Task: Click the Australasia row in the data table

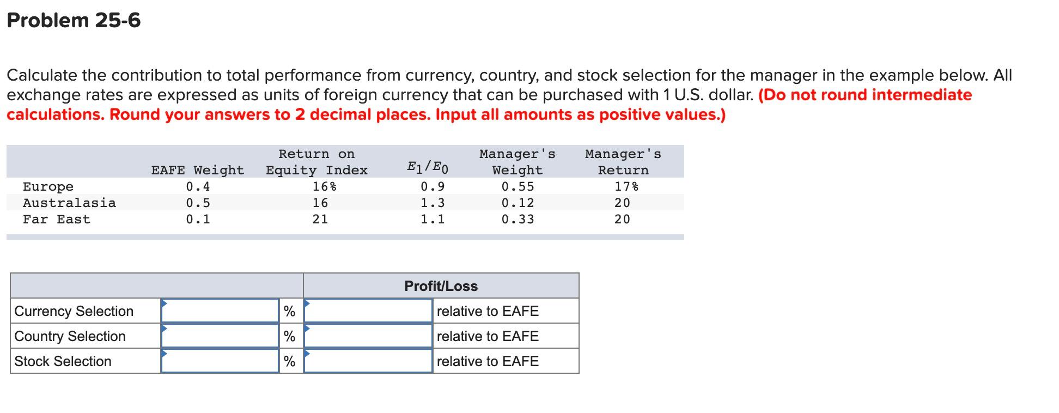Action: pyautogui.click(x=69, y=203)
